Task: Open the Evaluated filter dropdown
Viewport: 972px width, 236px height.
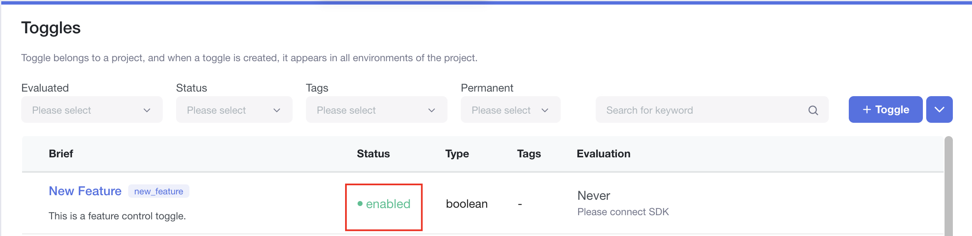Action: pyautogui.click(x=92, y=110)
